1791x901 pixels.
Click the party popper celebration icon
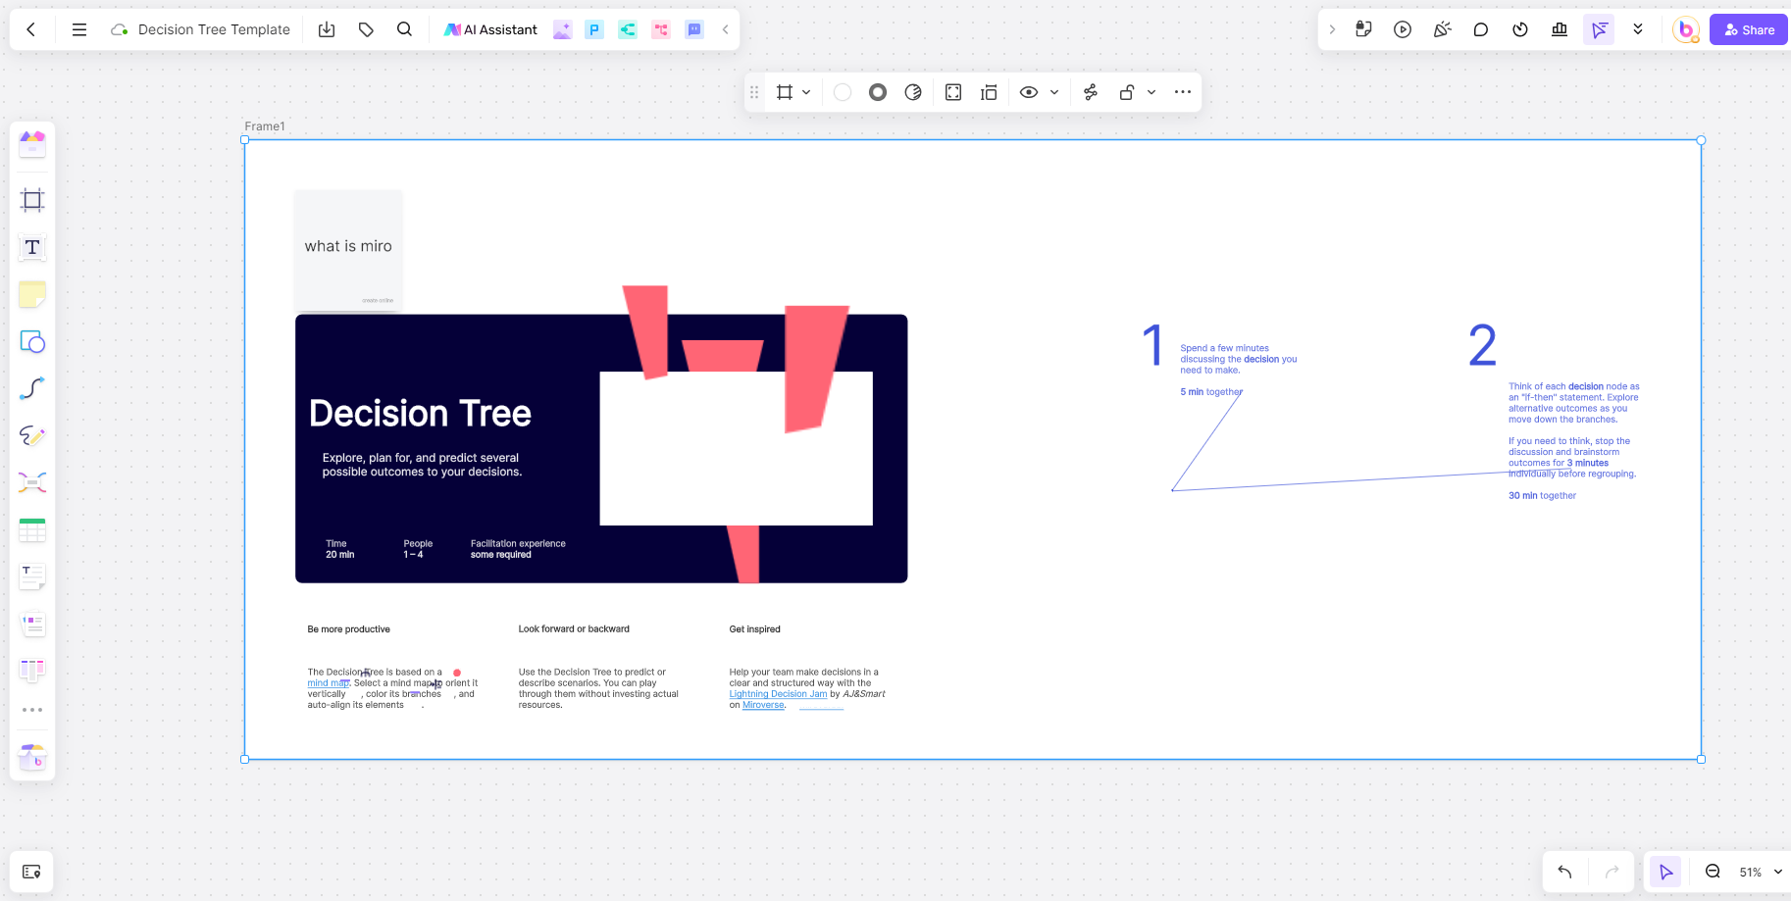tap(1442, 29)
